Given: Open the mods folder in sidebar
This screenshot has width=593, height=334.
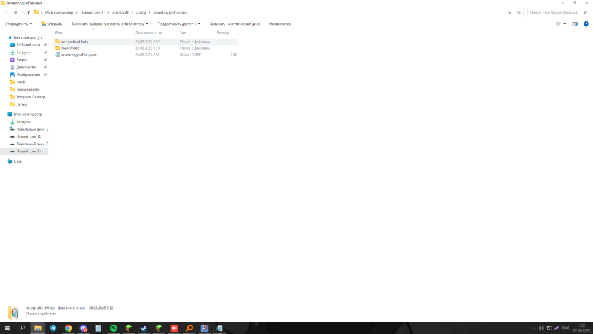Looking at the screenshot, I should [x=21, y=82].
